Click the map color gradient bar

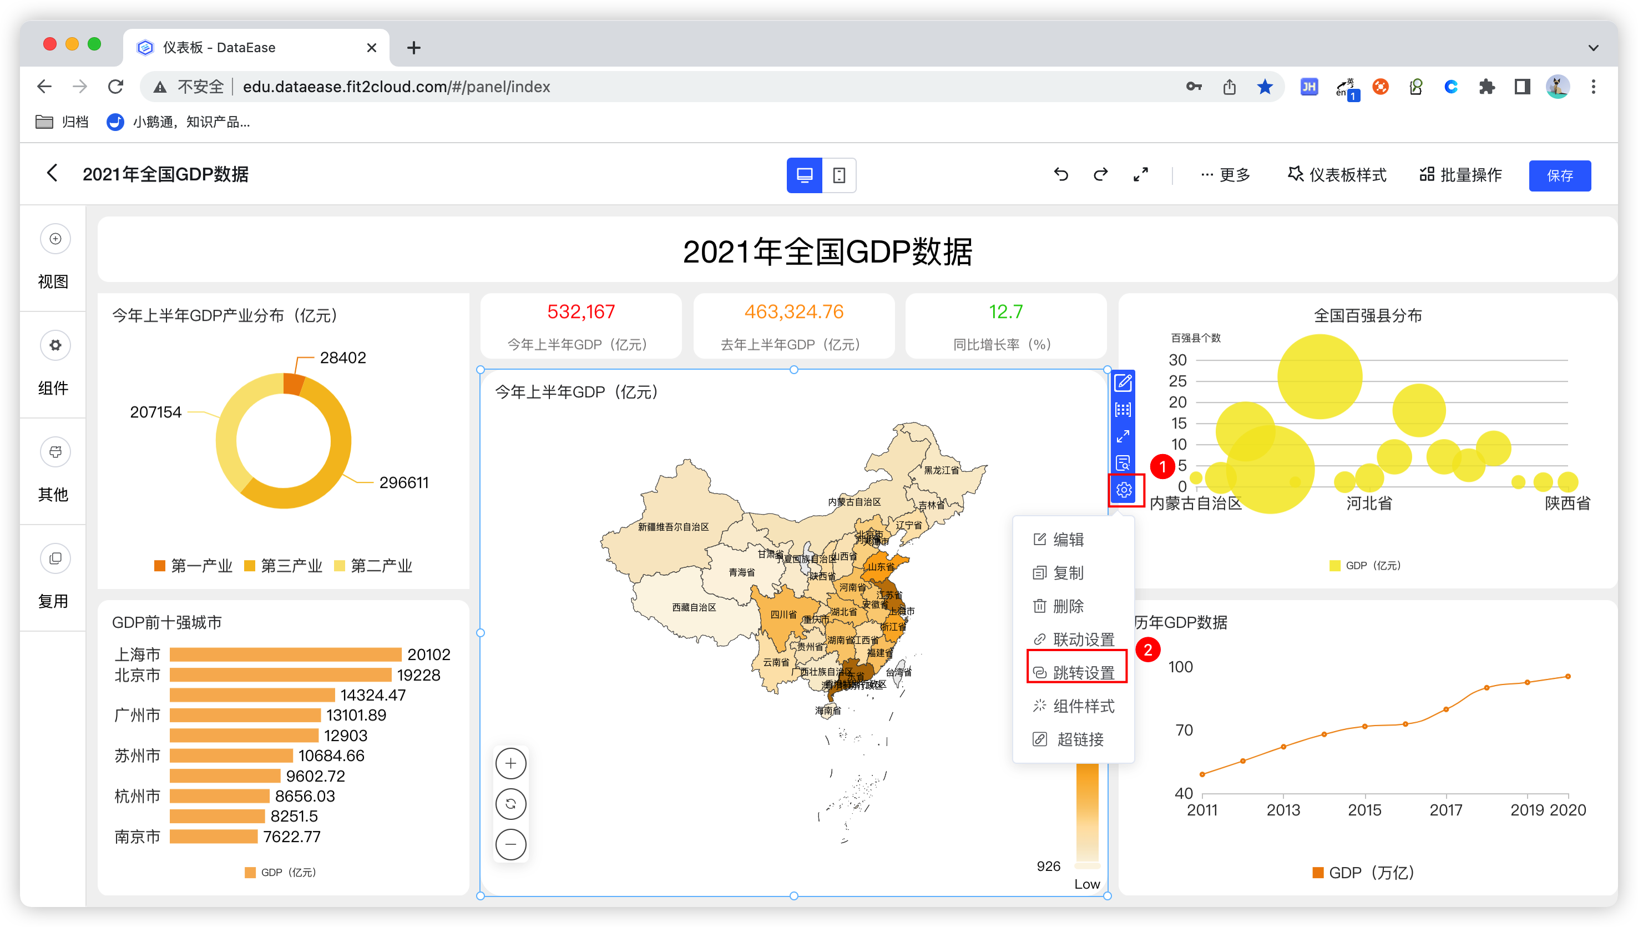click(1087, 813)
